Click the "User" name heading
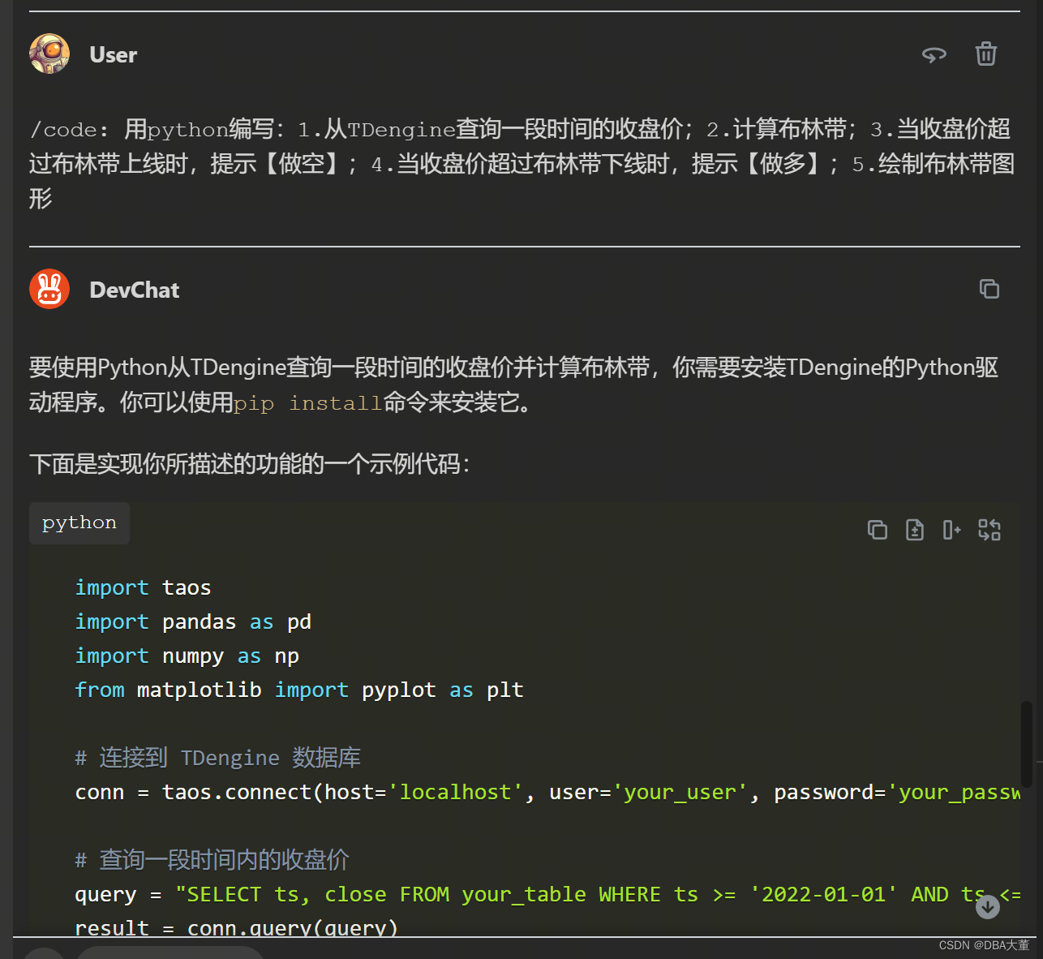This screenshot has width=1043, height=959. pyautogui.click(x=113, y=55)
